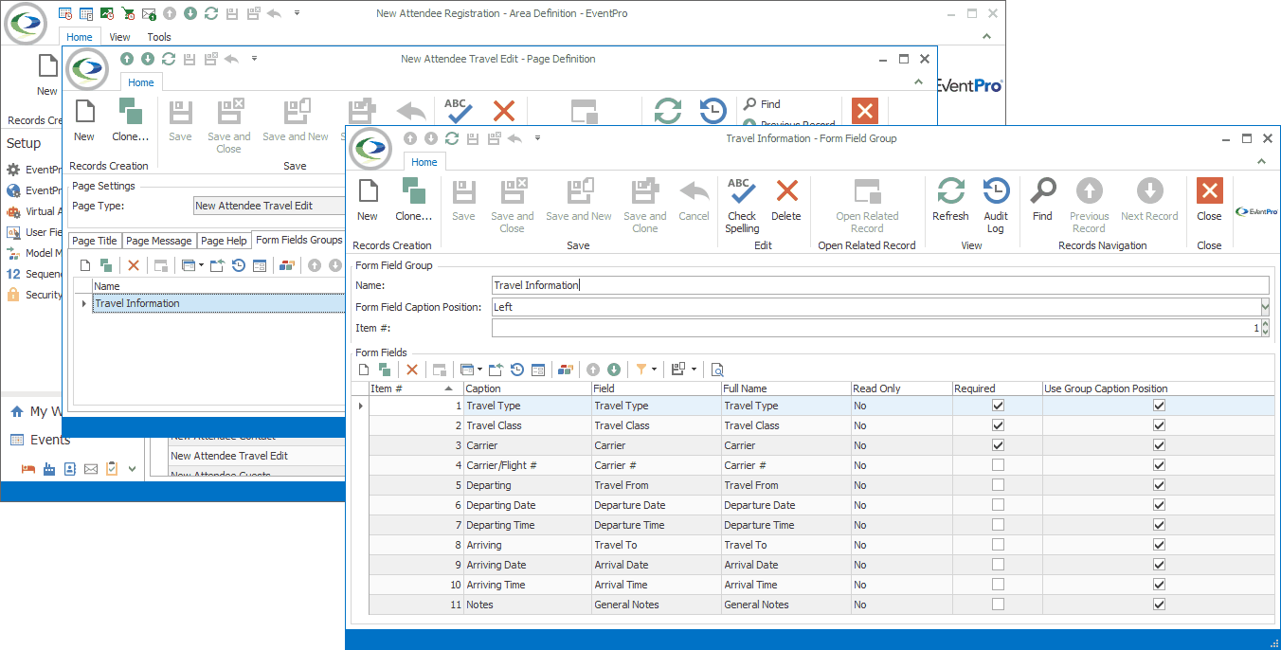Open filter dropdown in Form Fields toolbar
1281x650 pixels.
tap(654, 370)
